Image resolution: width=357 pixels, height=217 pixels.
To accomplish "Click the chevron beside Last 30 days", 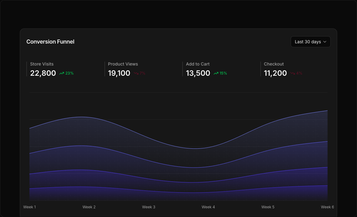I will [325, 42].
